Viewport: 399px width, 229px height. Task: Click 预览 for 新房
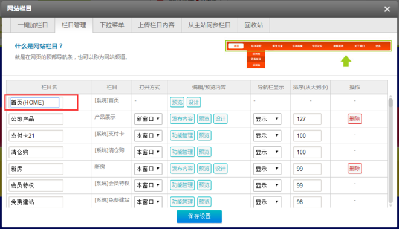click(204, 169)
